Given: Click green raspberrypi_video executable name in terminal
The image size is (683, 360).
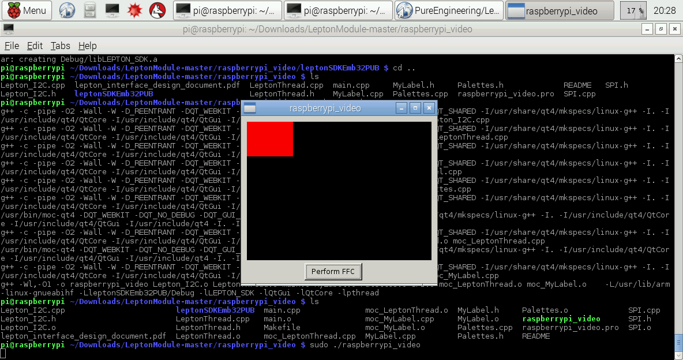Looking at the screenshot, I should tap(561, 318).
